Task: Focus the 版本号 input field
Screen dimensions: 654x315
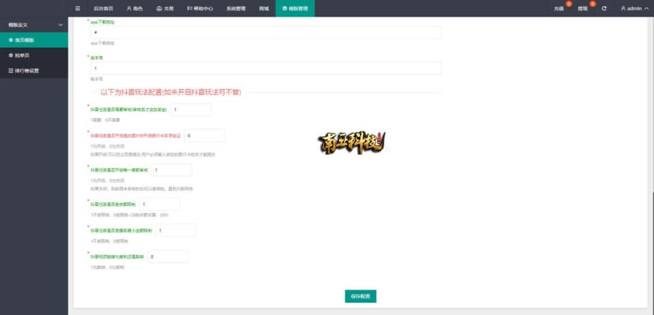Action: coord(266,68)
